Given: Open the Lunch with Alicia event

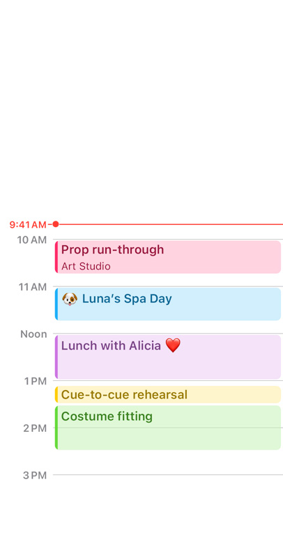Looking at the screenshot, I should (168, 357).
